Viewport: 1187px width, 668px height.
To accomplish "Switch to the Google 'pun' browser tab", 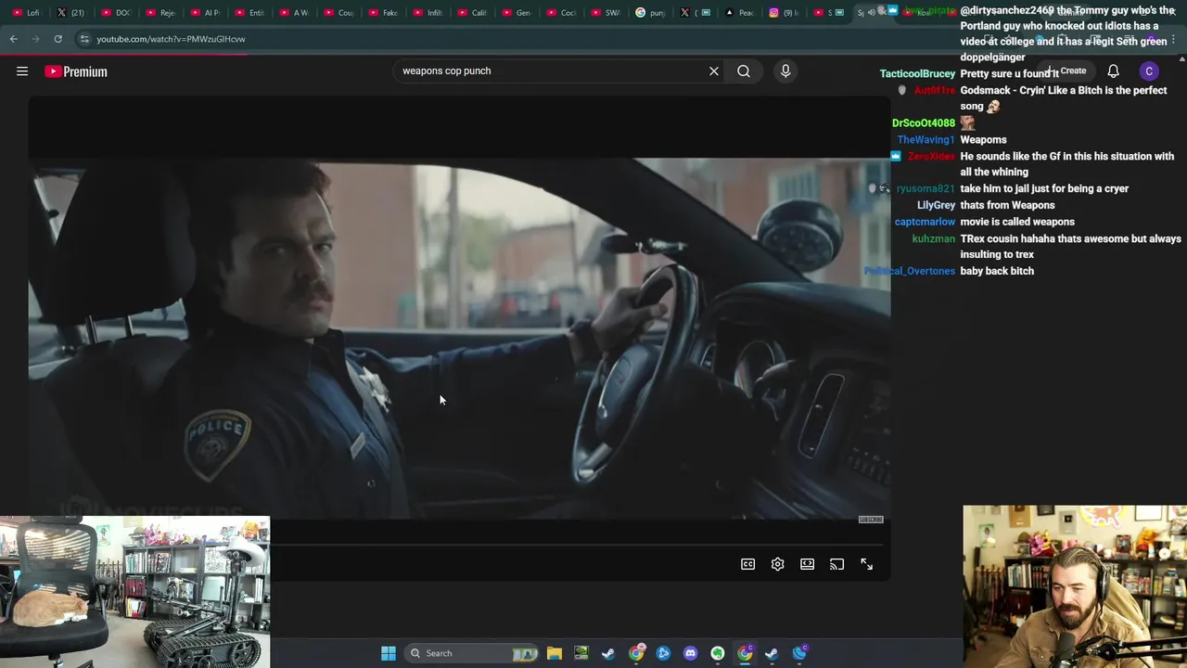I will click(650, 12).
